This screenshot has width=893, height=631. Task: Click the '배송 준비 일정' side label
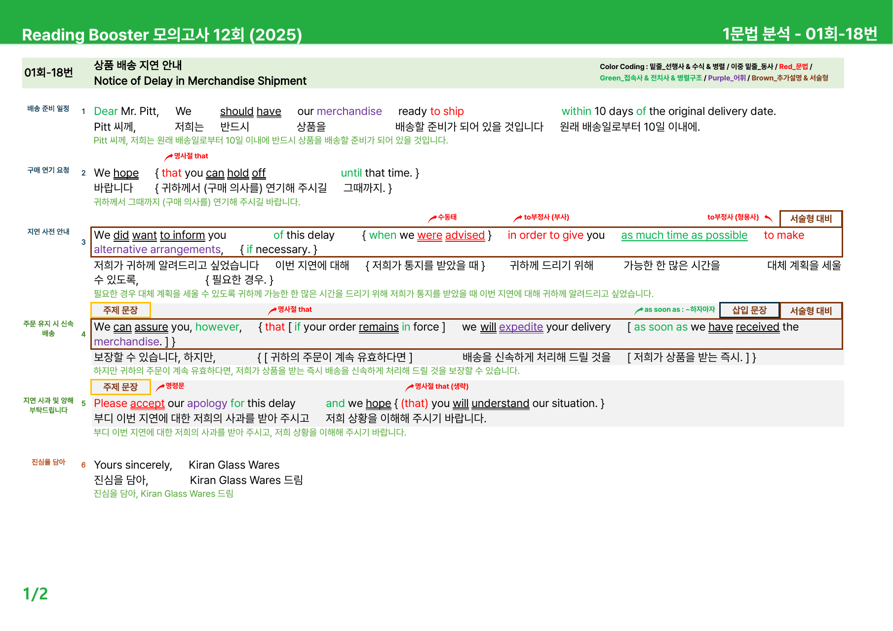tap(48, 109)
